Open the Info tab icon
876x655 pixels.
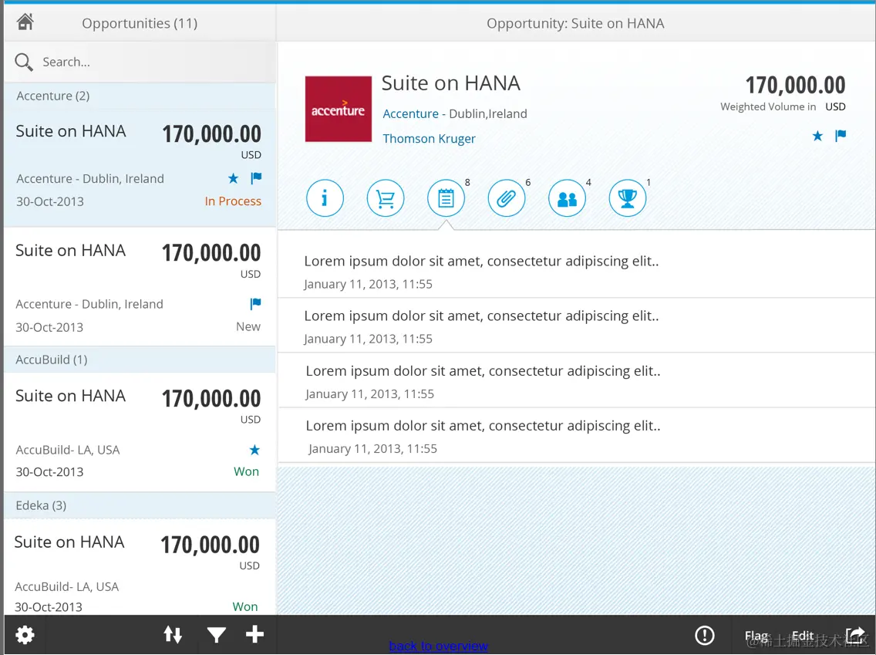tap(325, 198)
